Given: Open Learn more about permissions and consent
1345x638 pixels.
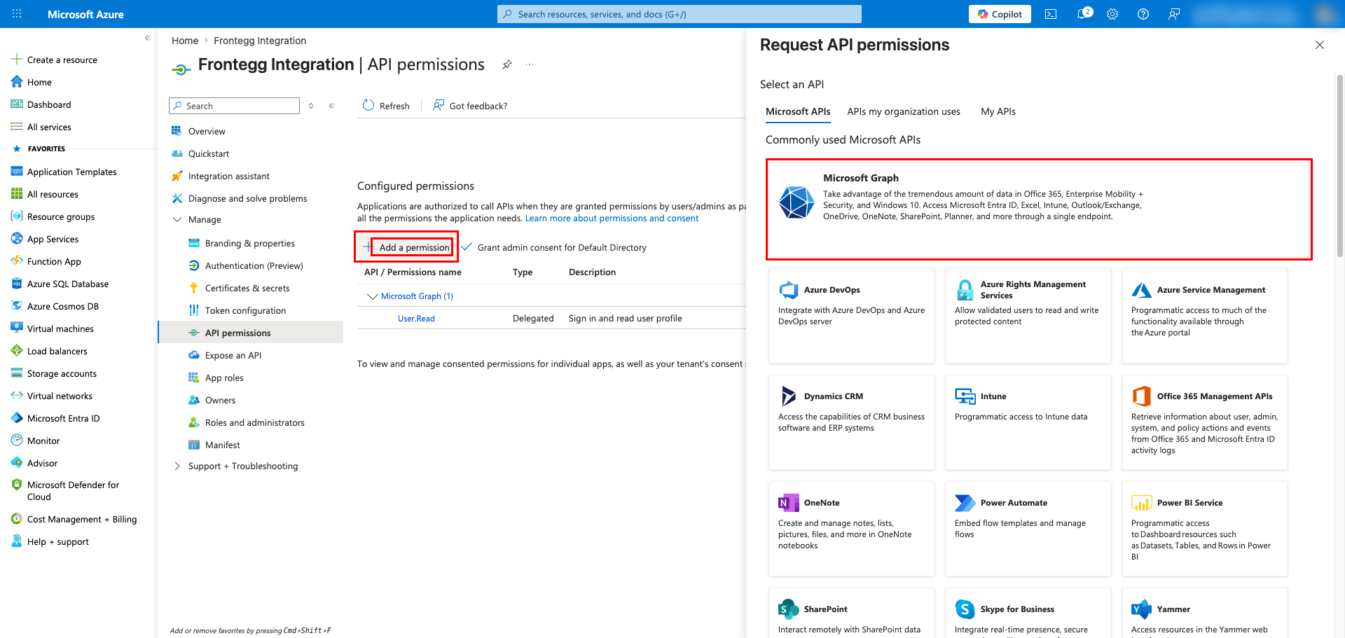Looking at the screenshot, I should 612,219.
